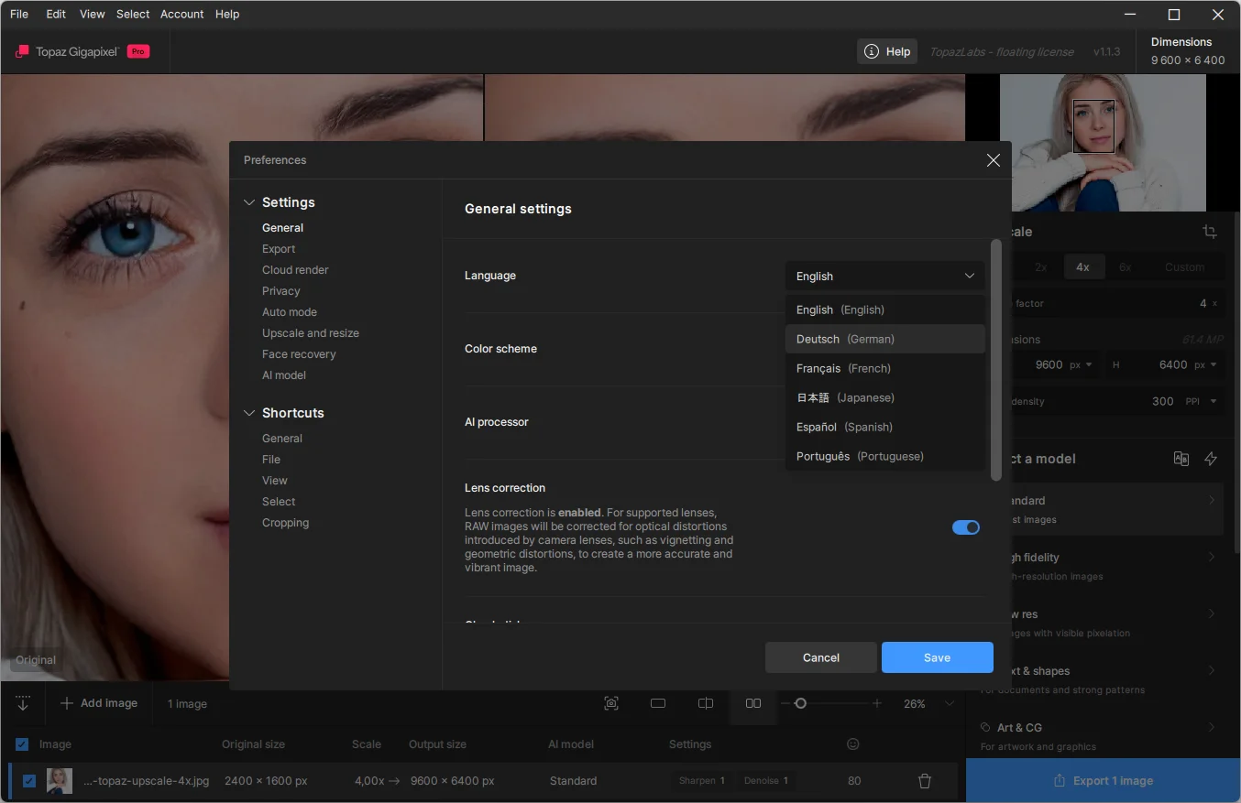Collapse the Settings section in Preferences
Viewport: 1241px width, 803px height.
tap(249, 202)
